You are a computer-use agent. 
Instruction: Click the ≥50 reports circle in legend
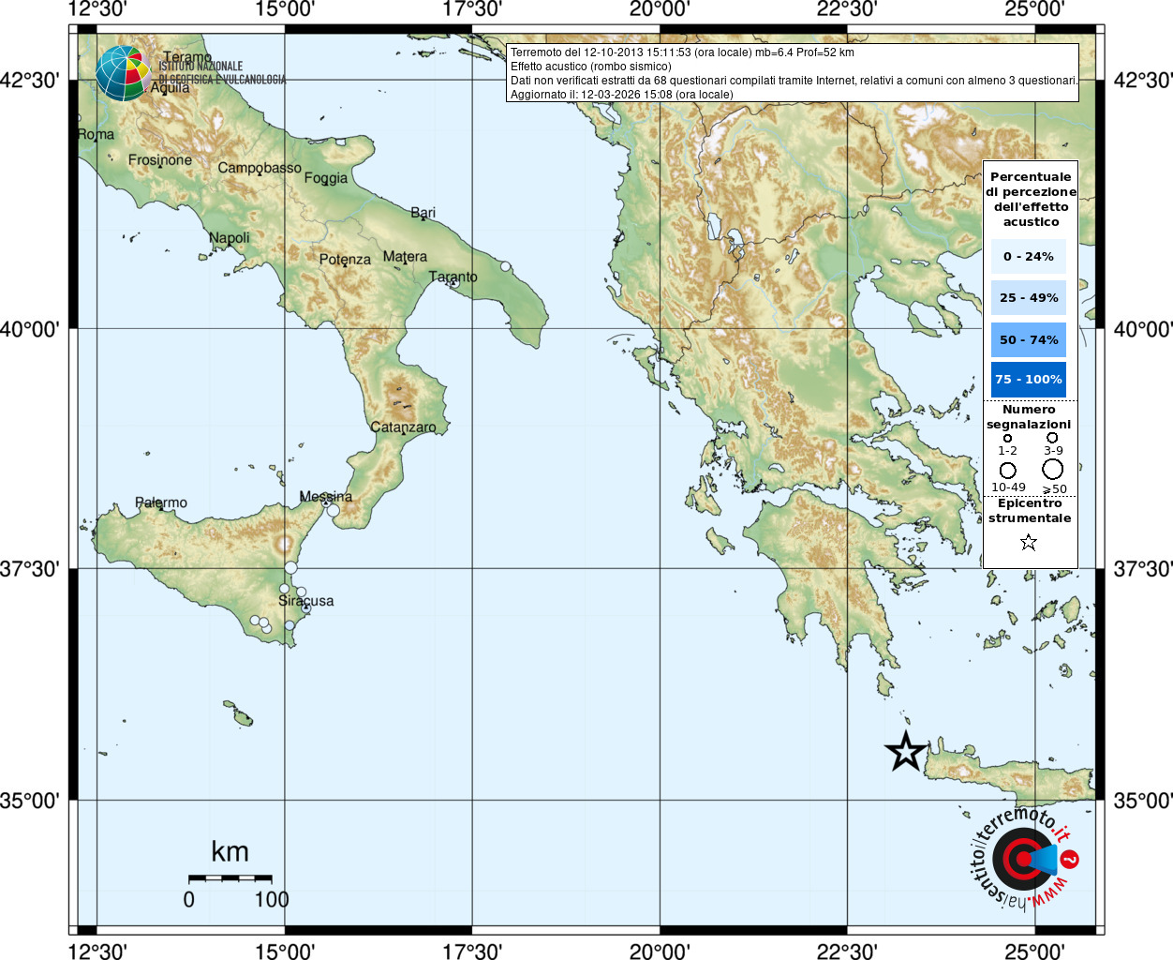click(1053, 469)
